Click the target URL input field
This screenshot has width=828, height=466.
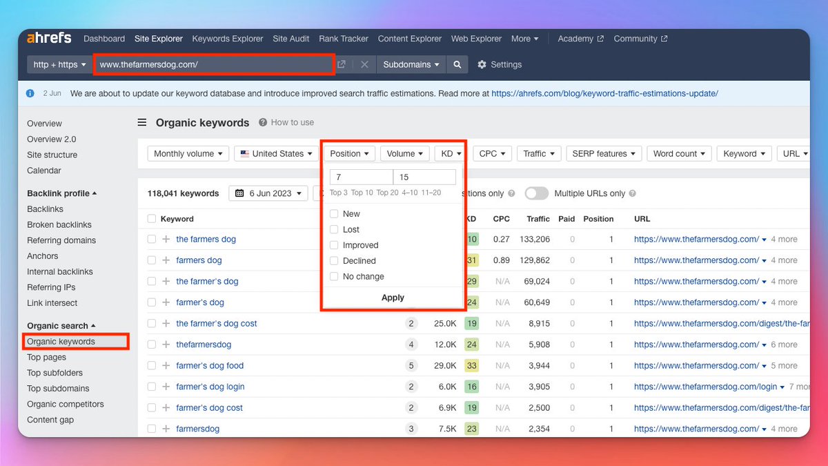214,64
